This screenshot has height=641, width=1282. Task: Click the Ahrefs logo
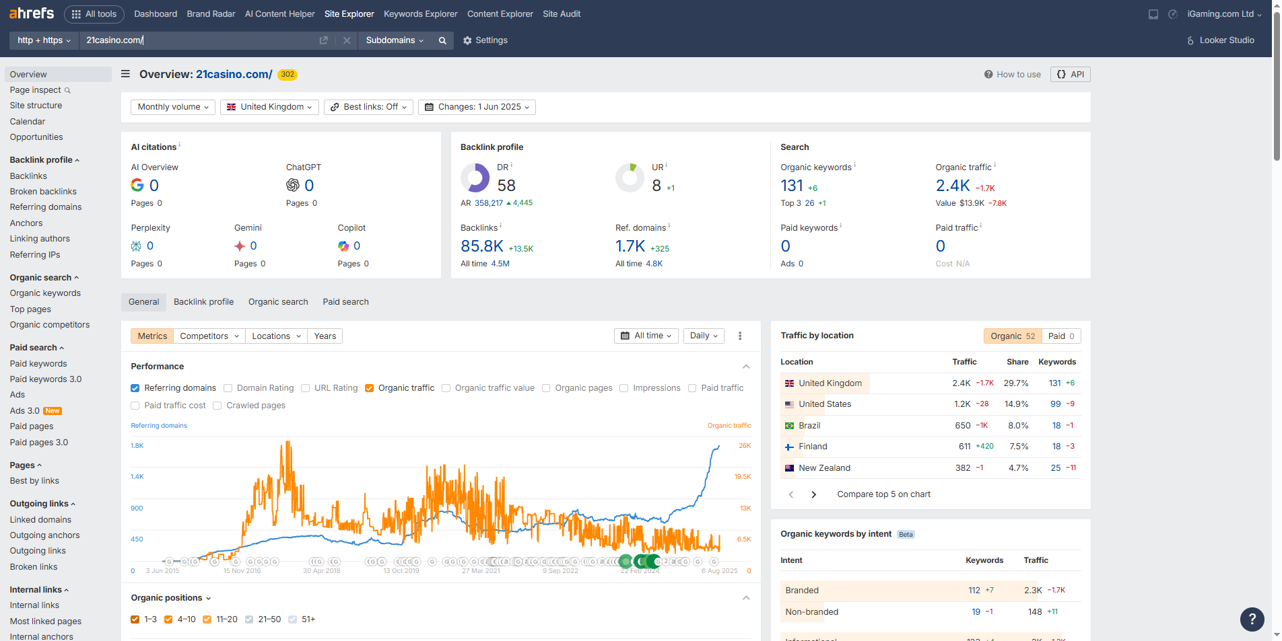(32, 13)
